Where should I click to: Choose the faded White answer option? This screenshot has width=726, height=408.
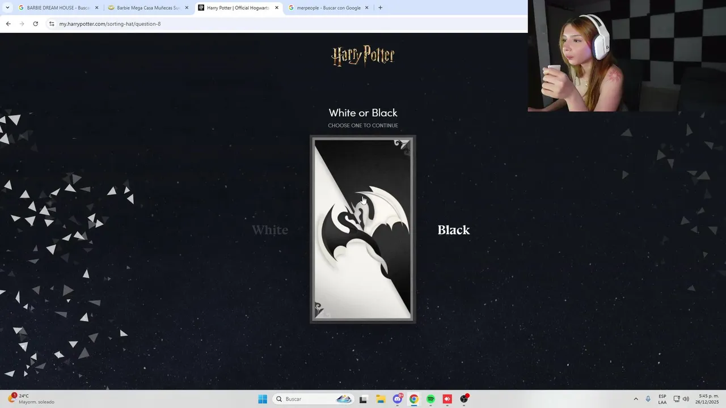(270, 230)
